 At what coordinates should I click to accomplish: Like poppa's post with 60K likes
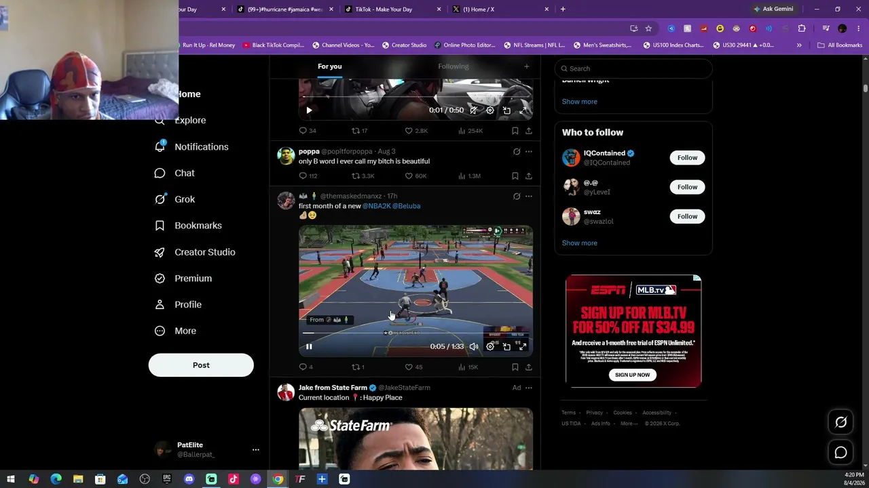[415, 176]
